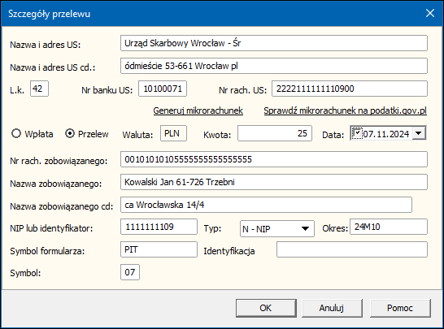Select the Nr banku US field
Image resolution: width=444 pixels, height=329 pixels.
pos(163,89)
